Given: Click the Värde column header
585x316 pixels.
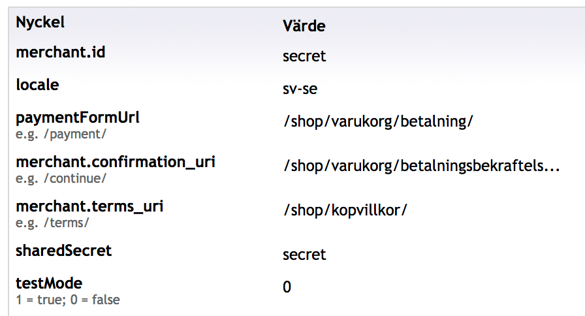Looking at the screenshot, I should (x=304, y=26).
